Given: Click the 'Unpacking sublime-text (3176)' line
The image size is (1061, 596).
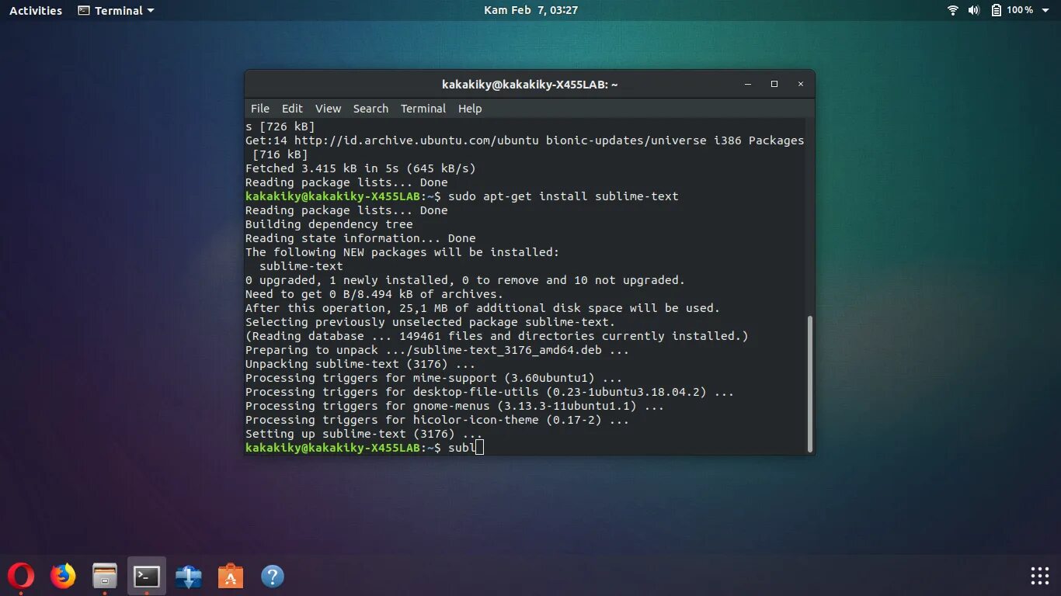Looking at the screenshot, I should [360, 364].
